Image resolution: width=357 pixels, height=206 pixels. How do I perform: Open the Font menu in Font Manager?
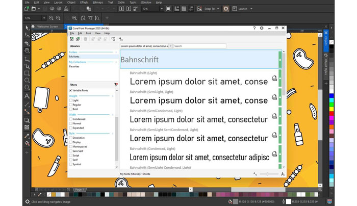(88, 33)
